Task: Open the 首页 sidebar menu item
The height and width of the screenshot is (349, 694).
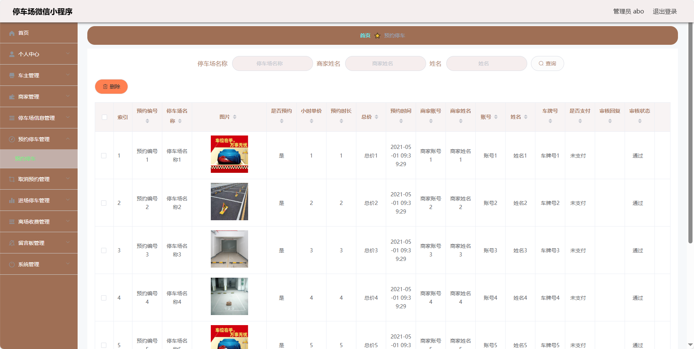Action: point(39,33)
